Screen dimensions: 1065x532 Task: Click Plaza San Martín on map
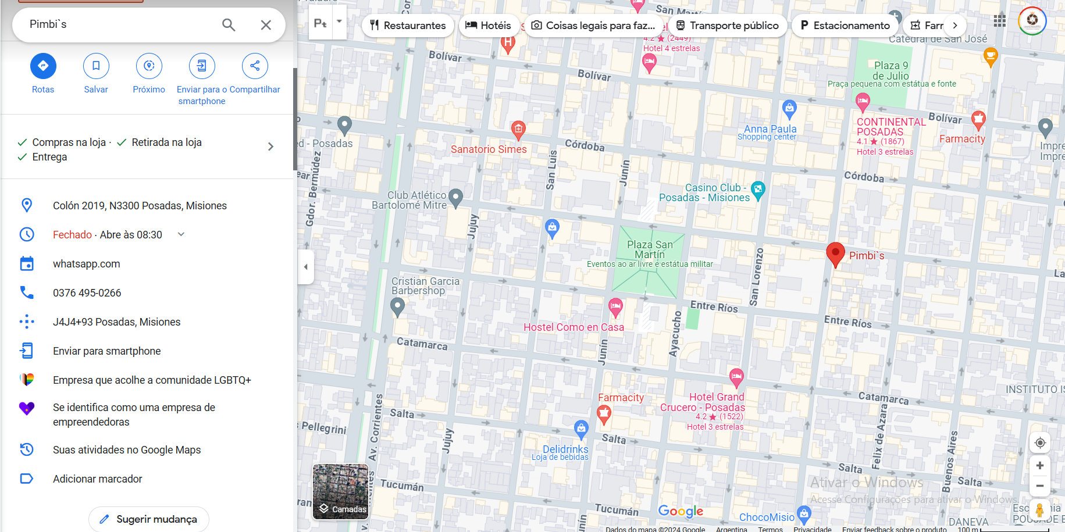[x=650, y=250]
